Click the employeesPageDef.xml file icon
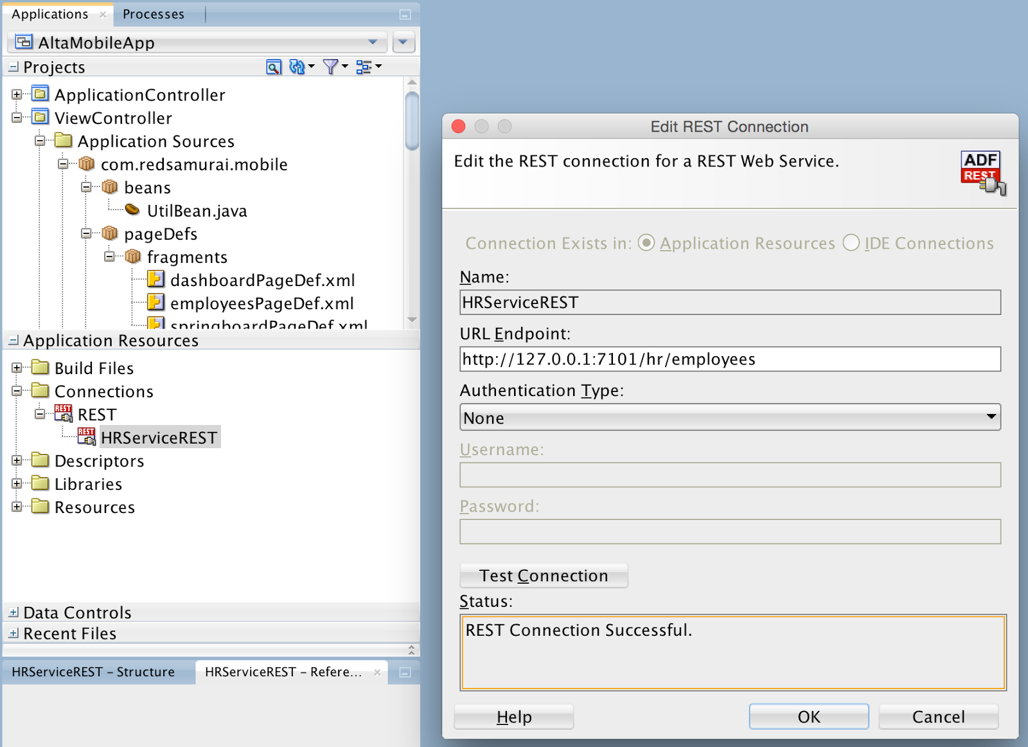The image size is (1028, 747). [x=155, y=302]
